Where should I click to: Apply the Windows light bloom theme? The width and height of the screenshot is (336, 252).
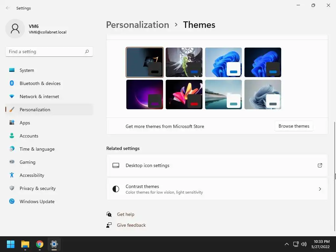[223, 62]
